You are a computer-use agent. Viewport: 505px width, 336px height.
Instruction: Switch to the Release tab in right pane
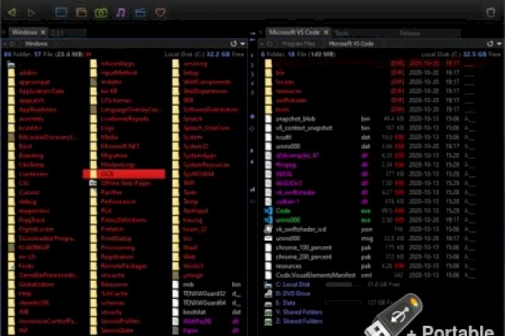click(x=409, y=33)
